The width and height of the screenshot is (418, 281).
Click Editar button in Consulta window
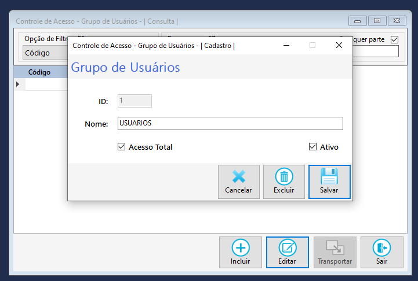pos(288,252)
